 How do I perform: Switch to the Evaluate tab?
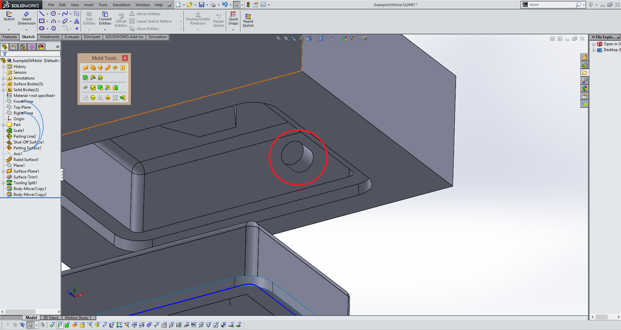tap(72, 37)
